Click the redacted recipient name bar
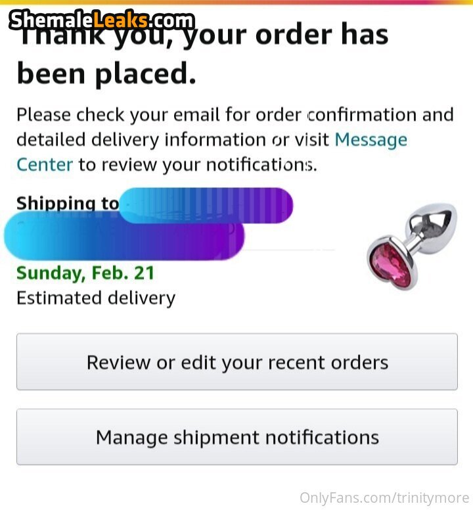This screenshot has height=510, width=473. [x=206, y=205]
